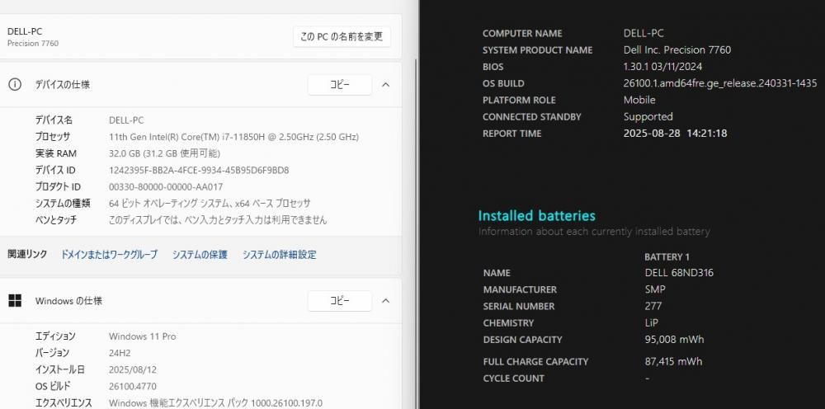Select the pen and touch value text
825x409 pixels.
point(218,219)
